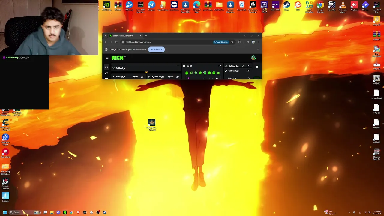Edit stream info with pencil icon
Image resolution: width=384 pixels, height=216 pixels.
point(243,66)
